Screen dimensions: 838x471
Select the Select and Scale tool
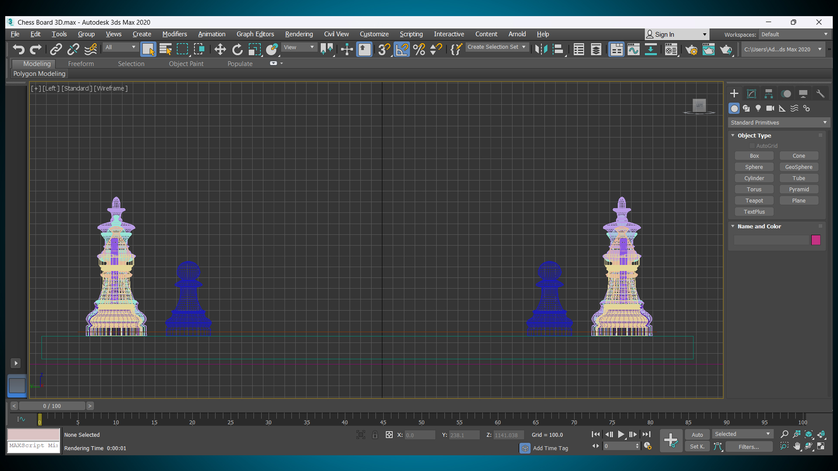click(254, 49)
